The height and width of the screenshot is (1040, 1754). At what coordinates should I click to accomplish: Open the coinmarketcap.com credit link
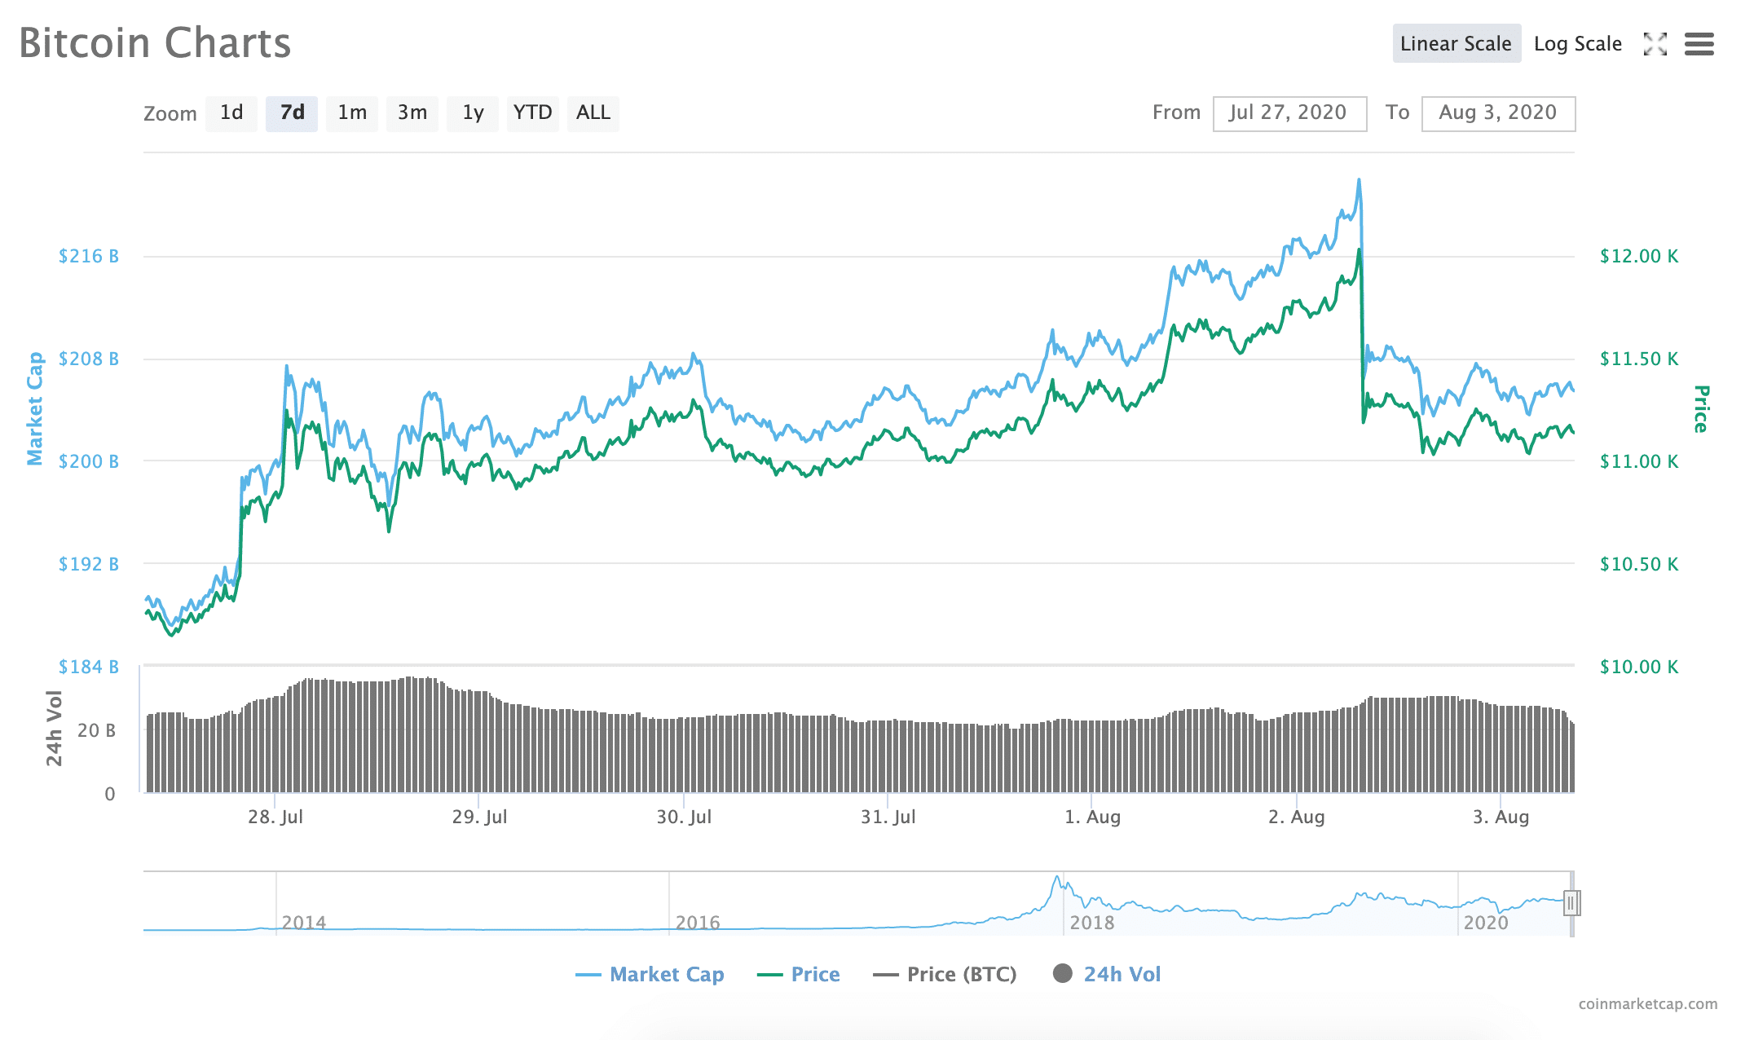pyautogui.click(x=1647, y=1004)
